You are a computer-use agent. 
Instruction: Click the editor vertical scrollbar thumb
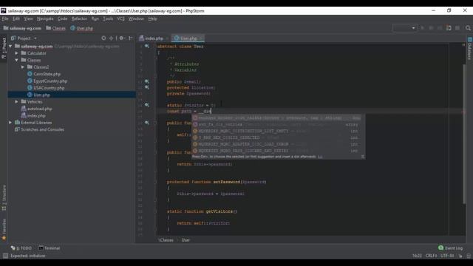(464, 134)
